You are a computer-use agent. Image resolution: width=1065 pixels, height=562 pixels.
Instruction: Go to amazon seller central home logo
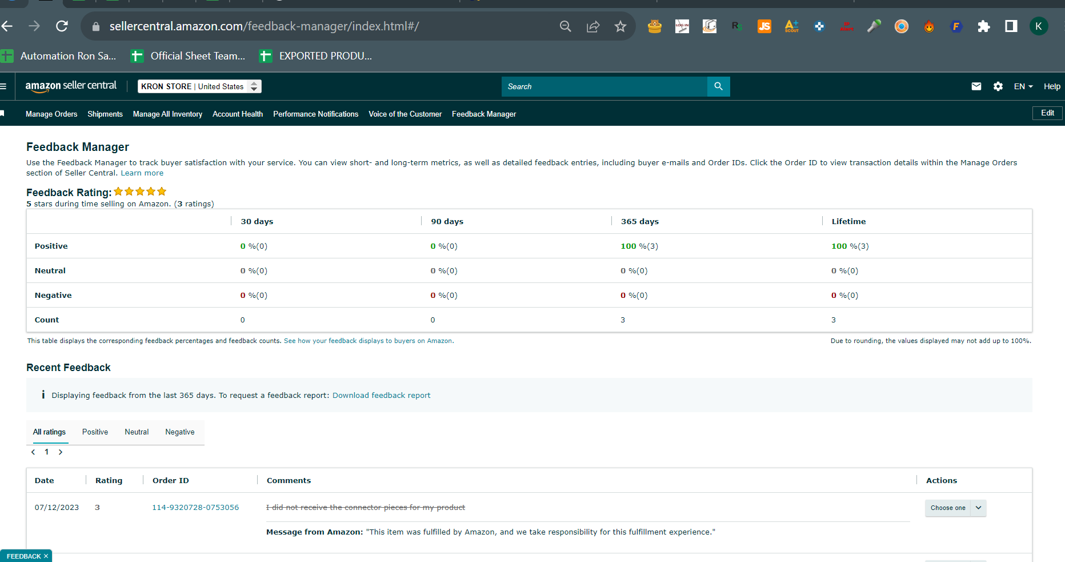point(71,86)
